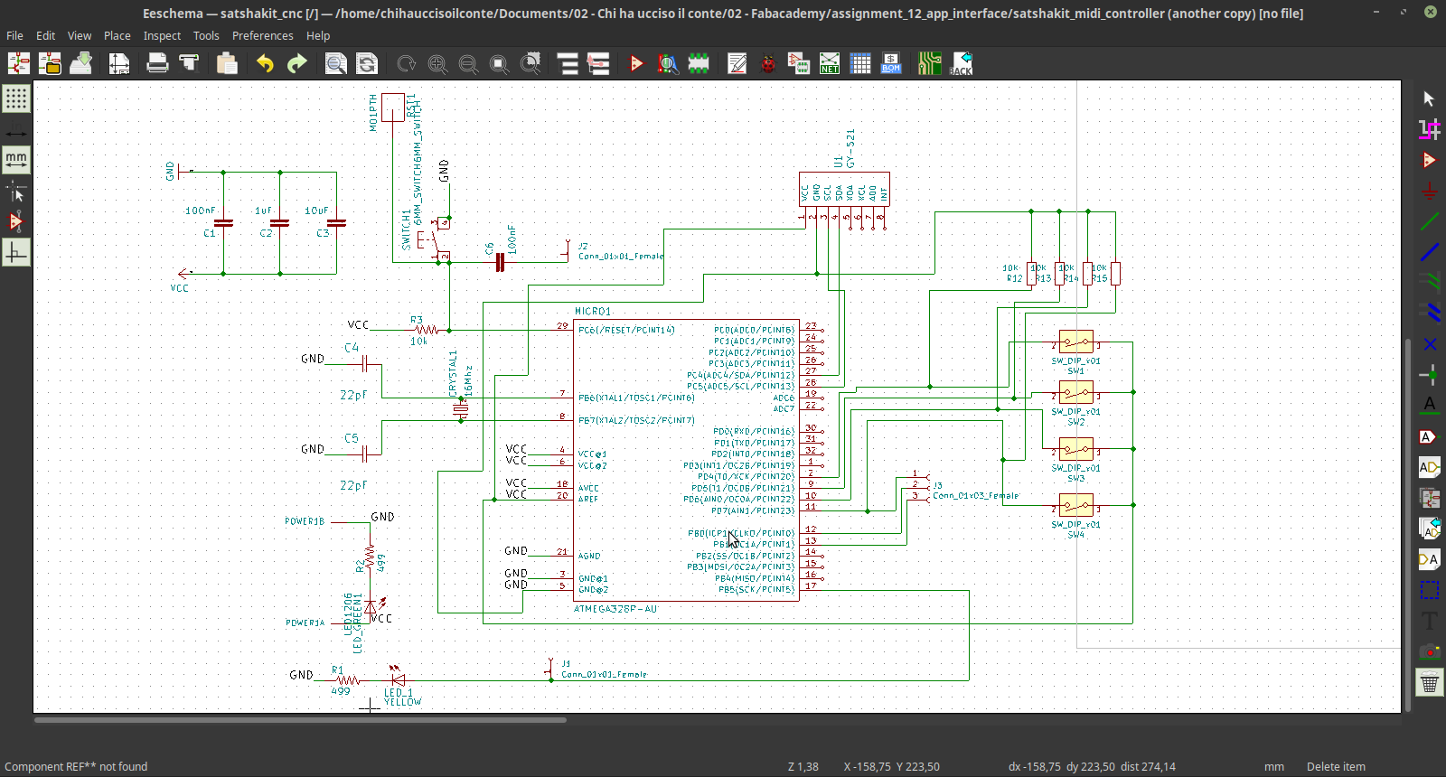Pick the No-connect flag X tool
Image resolution: width=1446 pixels, height=777 pixels.
[1429, 344]
